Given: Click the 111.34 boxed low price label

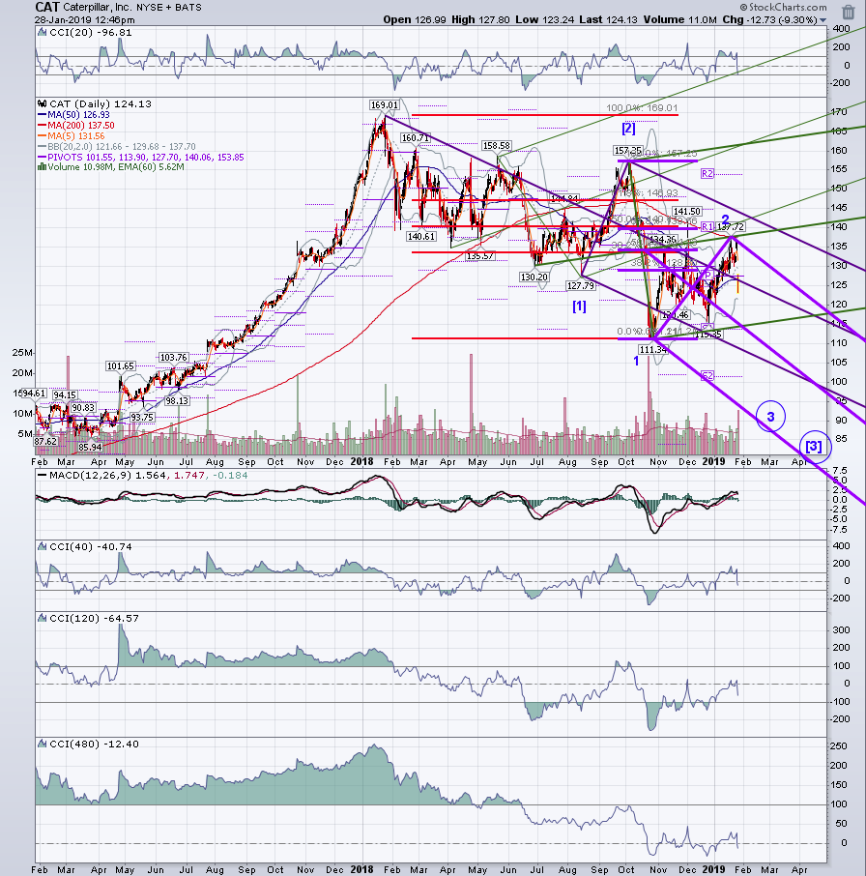Looking at the screenshot, I should coord(652,350).
